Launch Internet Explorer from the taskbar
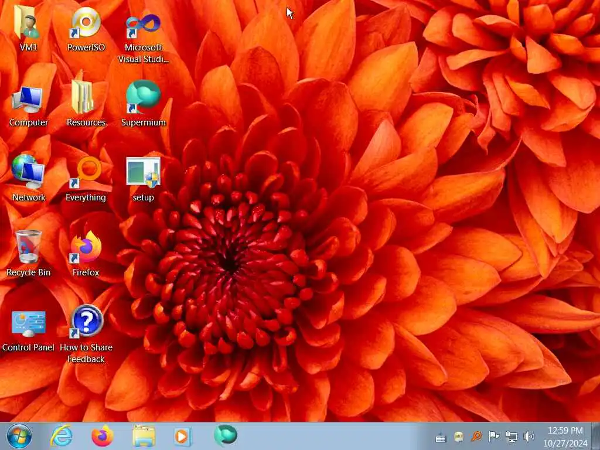Image resolution: width=600 pixels, height=450 pixels. coord(62,436)
